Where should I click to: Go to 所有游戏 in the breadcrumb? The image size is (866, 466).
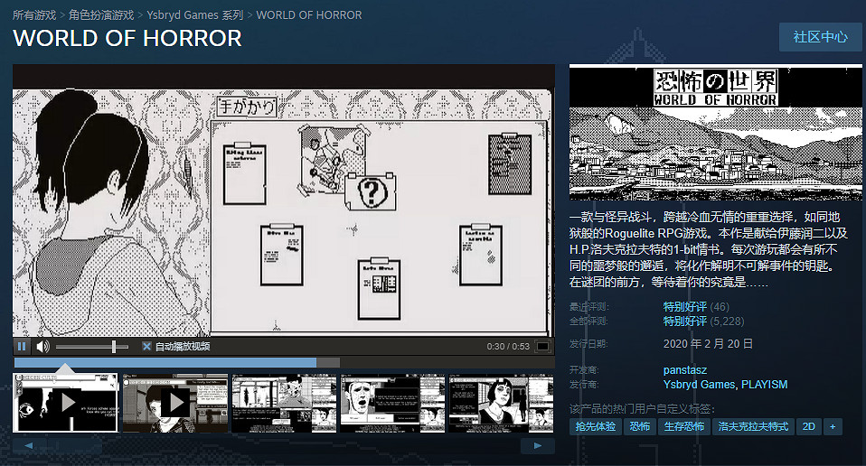pyautogui.click(x=34, y=15)
